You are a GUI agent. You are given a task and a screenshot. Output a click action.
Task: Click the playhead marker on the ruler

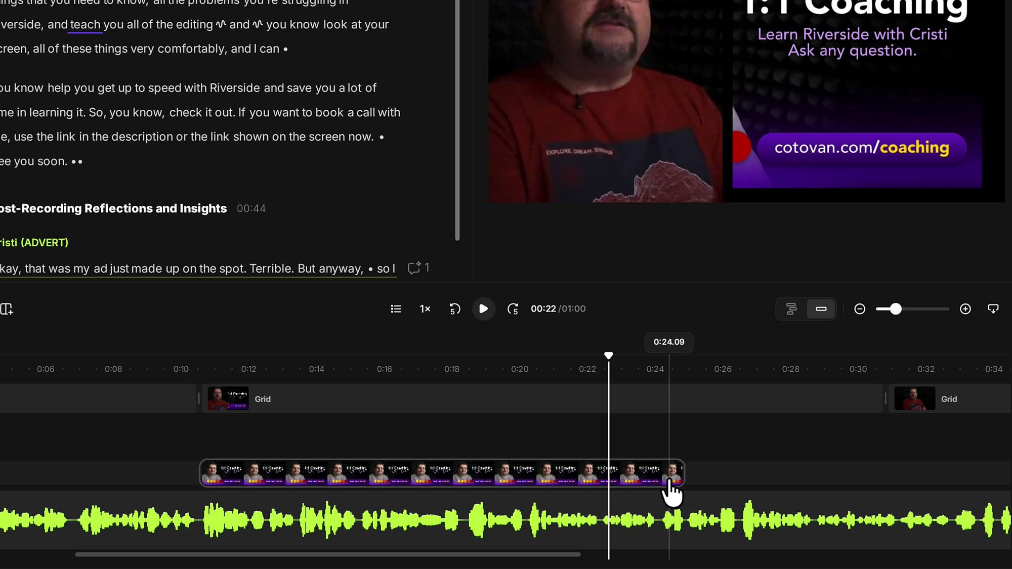tap(609, 356)
